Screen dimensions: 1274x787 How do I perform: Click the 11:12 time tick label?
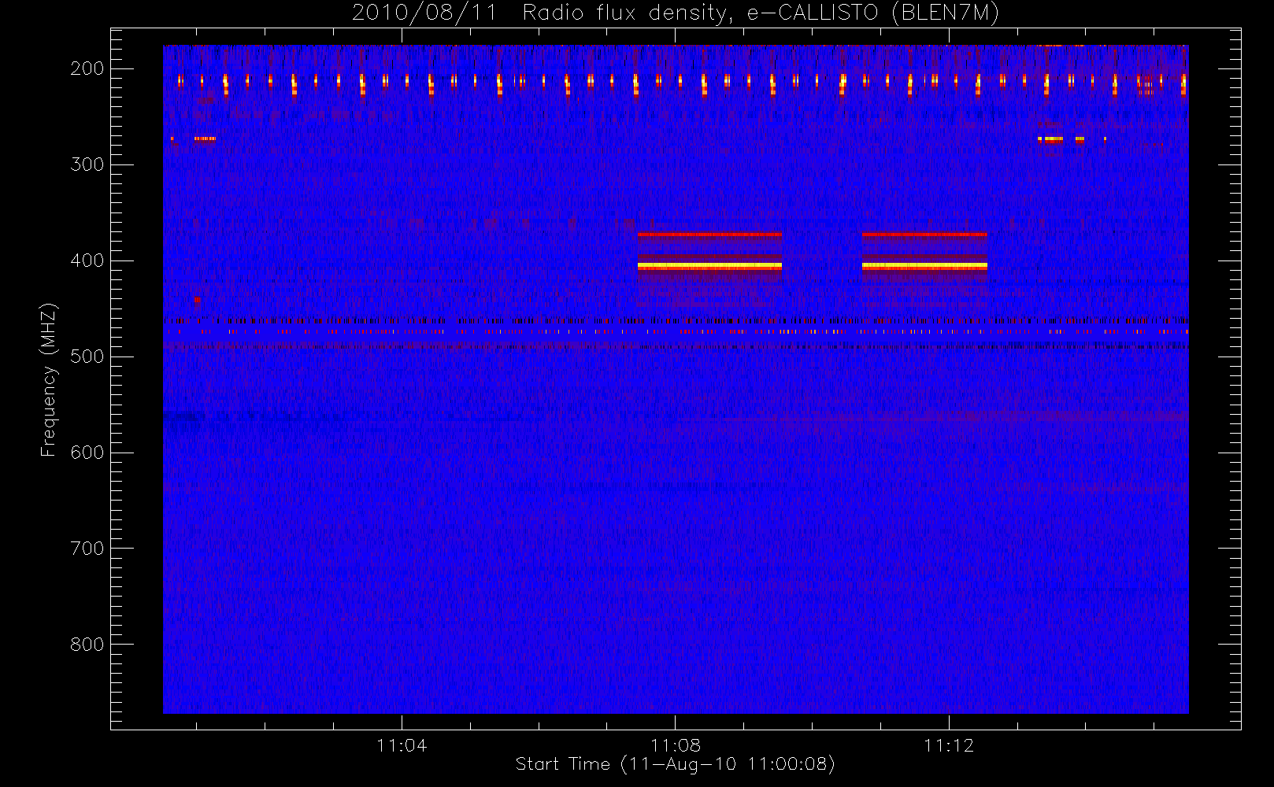click(x=949, y=745)
